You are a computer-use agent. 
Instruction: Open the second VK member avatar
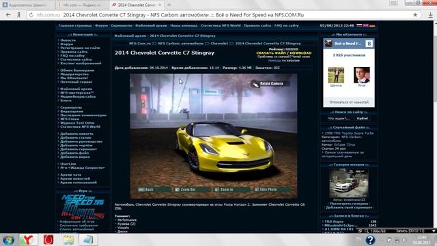362,75
